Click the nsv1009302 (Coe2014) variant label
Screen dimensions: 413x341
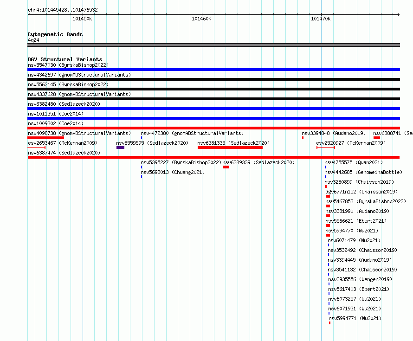[x=56, y=123]
